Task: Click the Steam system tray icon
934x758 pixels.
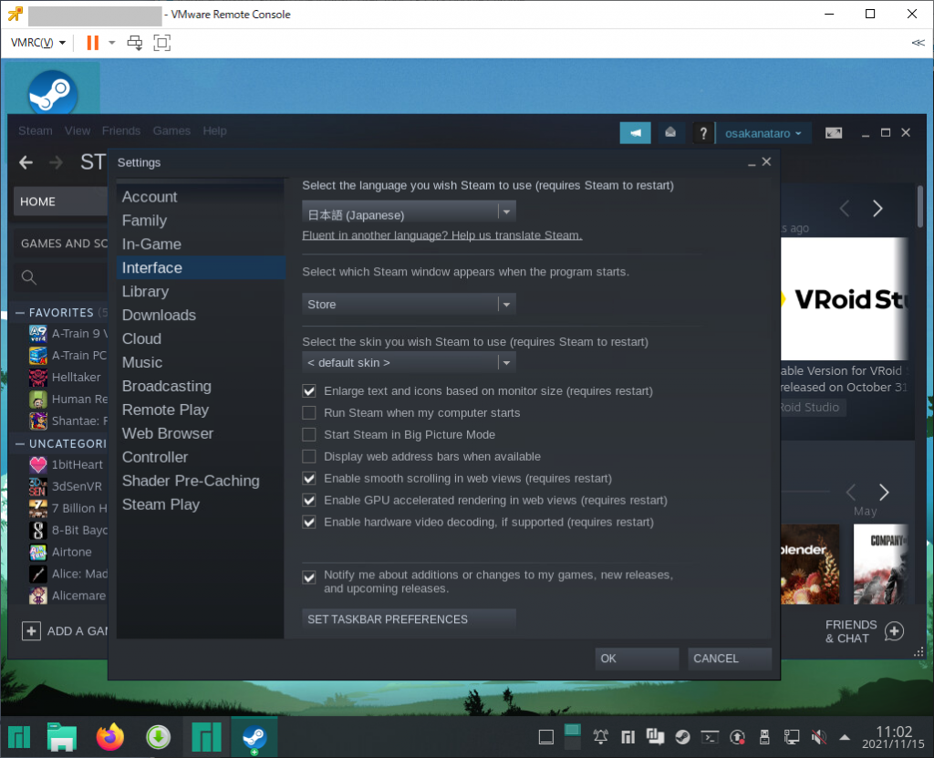Action: pyautogui.click(x=682, y=737)
